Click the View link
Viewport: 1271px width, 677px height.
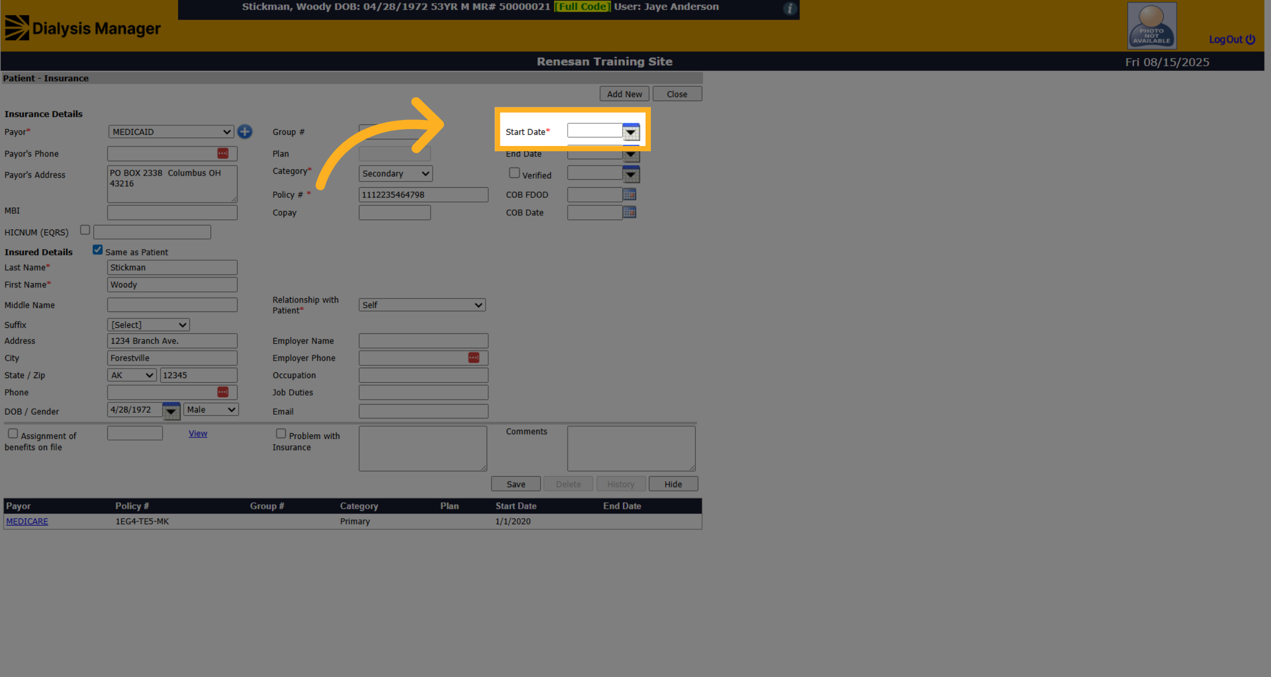click(x=198, y=434)
